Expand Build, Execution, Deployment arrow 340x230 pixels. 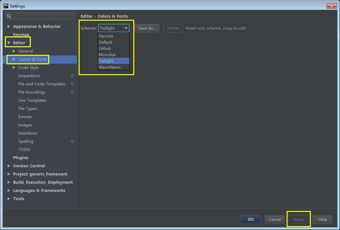coord(9,182)
